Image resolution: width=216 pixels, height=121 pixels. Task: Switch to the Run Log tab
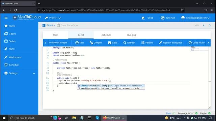pos(131,35)
